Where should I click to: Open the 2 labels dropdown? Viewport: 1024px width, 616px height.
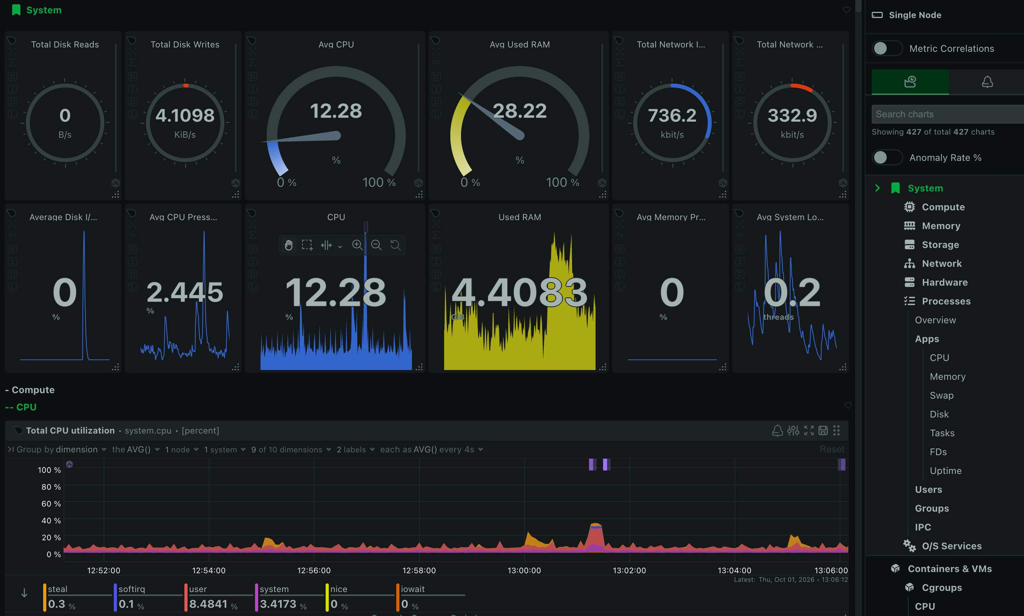(x=356, y=450)
